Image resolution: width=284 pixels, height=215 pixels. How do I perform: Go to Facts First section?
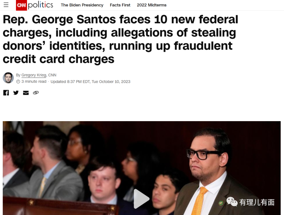[120, 5]
